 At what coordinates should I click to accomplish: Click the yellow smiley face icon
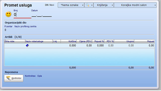pyautogui.click(x=8, y=14)
